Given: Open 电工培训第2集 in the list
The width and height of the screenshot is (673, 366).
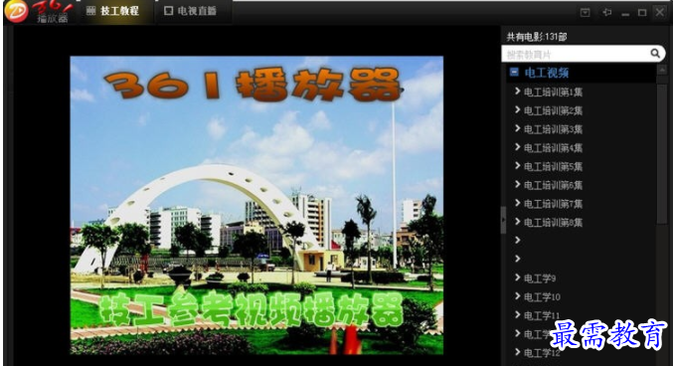Looking at the screenshot, I should pos(553,110).
